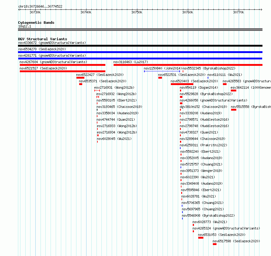Viewport: 271px width, 256px height.
Task: Click nsv2798748 (Huddleston2016) label
Action: point(204,126)
